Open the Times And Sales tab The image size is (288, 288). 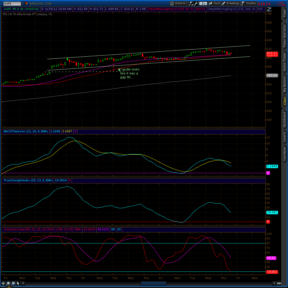click(285, 36)
